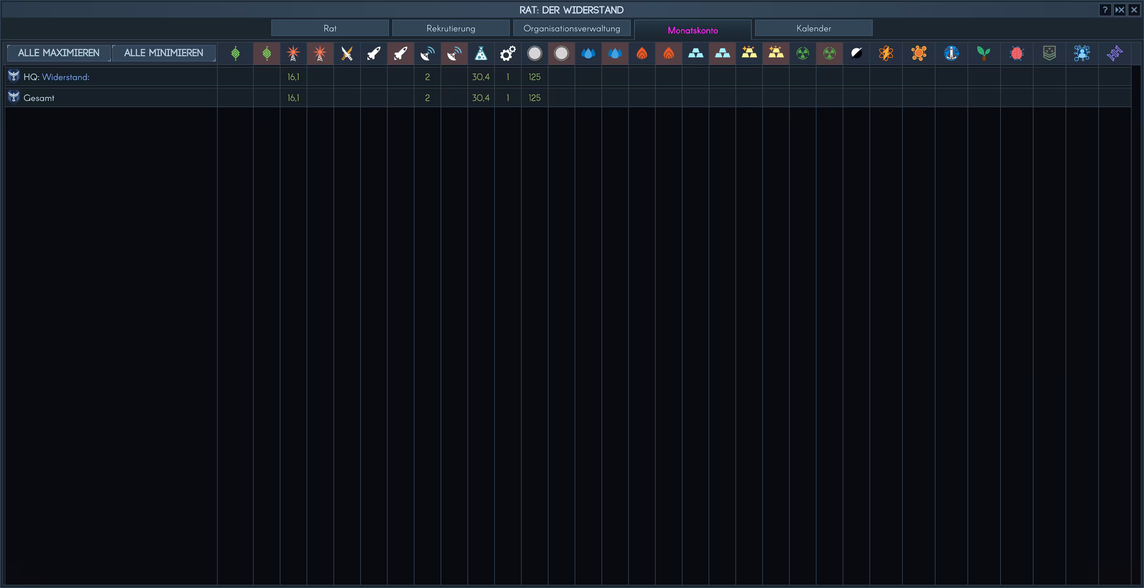Image resolution: width=1144 pixels, height=588 pixels.
Task: Click the satellite dish icon without red background
Action: pyautogui.click(x=427, y=53)
